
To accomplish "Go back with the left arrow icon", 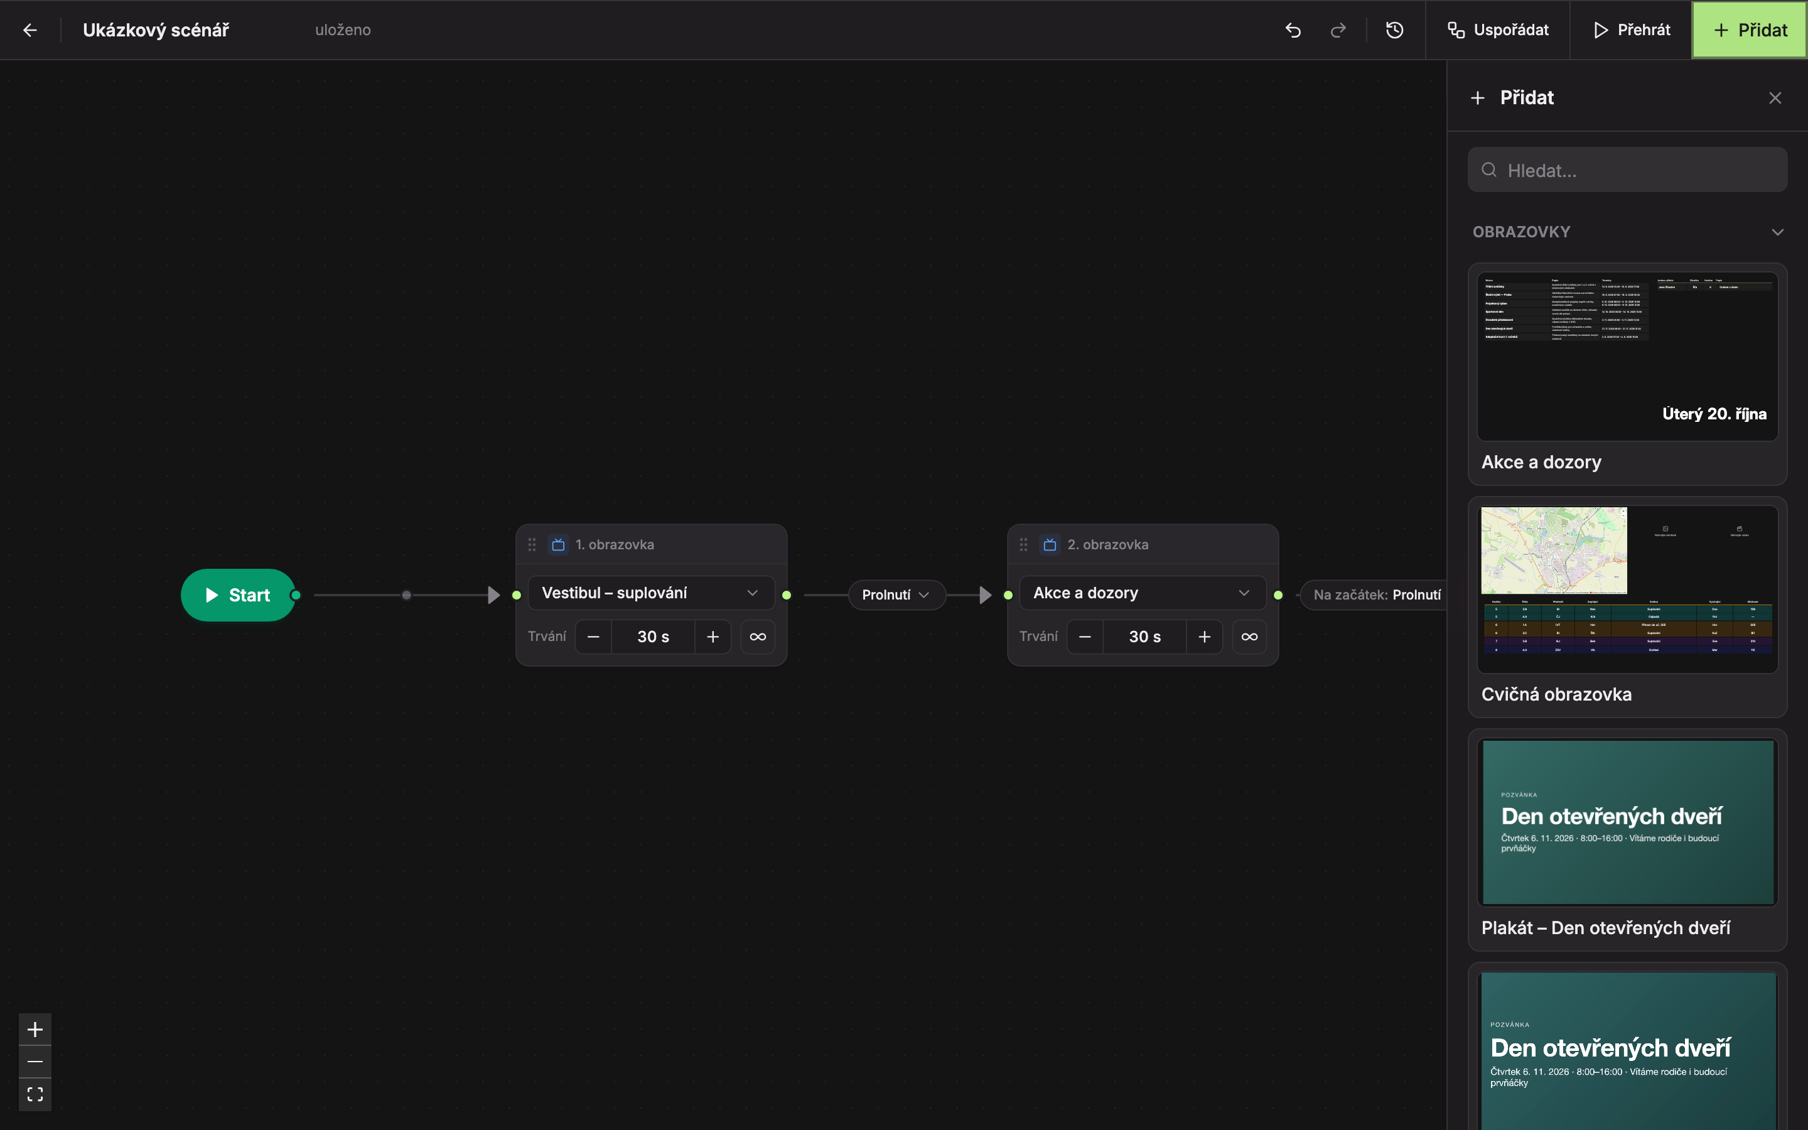I will [30, 30].
